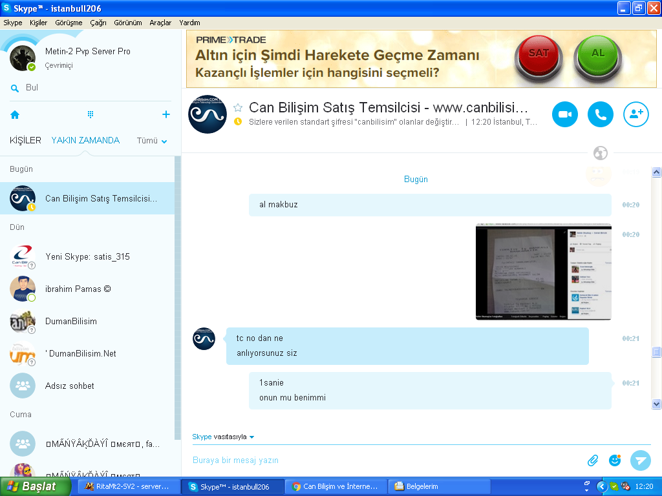662x496 pixels.
Task: Open the emoticon picker
Action: tap(615, 460)
